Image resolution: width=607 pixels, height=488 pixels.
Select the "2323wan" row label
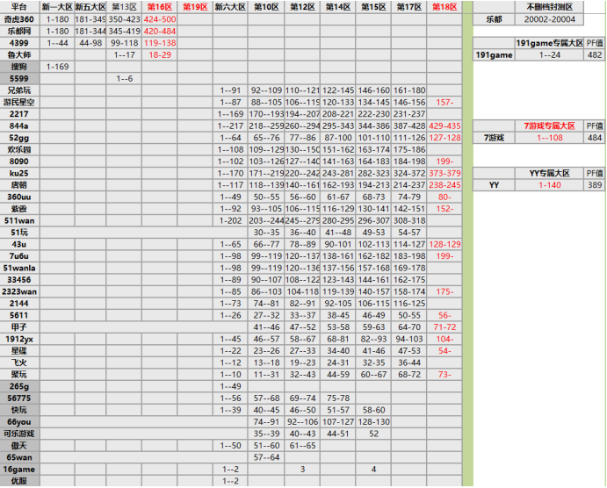(x=19, y=291)
